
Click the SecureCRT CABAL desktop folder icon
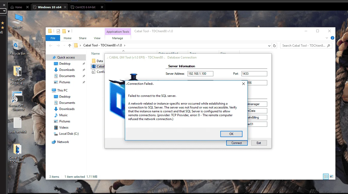coord(18,75)
